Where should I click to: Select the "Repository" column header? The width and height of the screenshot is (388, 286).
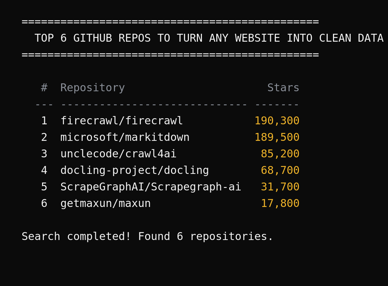pyautogui.click(x=93, y=88)
